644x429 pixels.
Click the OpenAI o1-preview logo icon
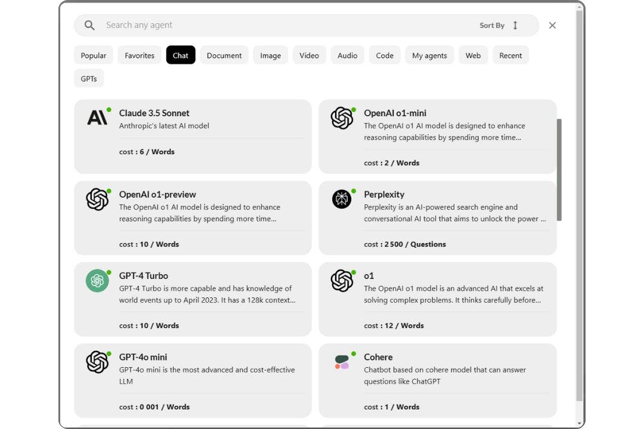[97, 199]
